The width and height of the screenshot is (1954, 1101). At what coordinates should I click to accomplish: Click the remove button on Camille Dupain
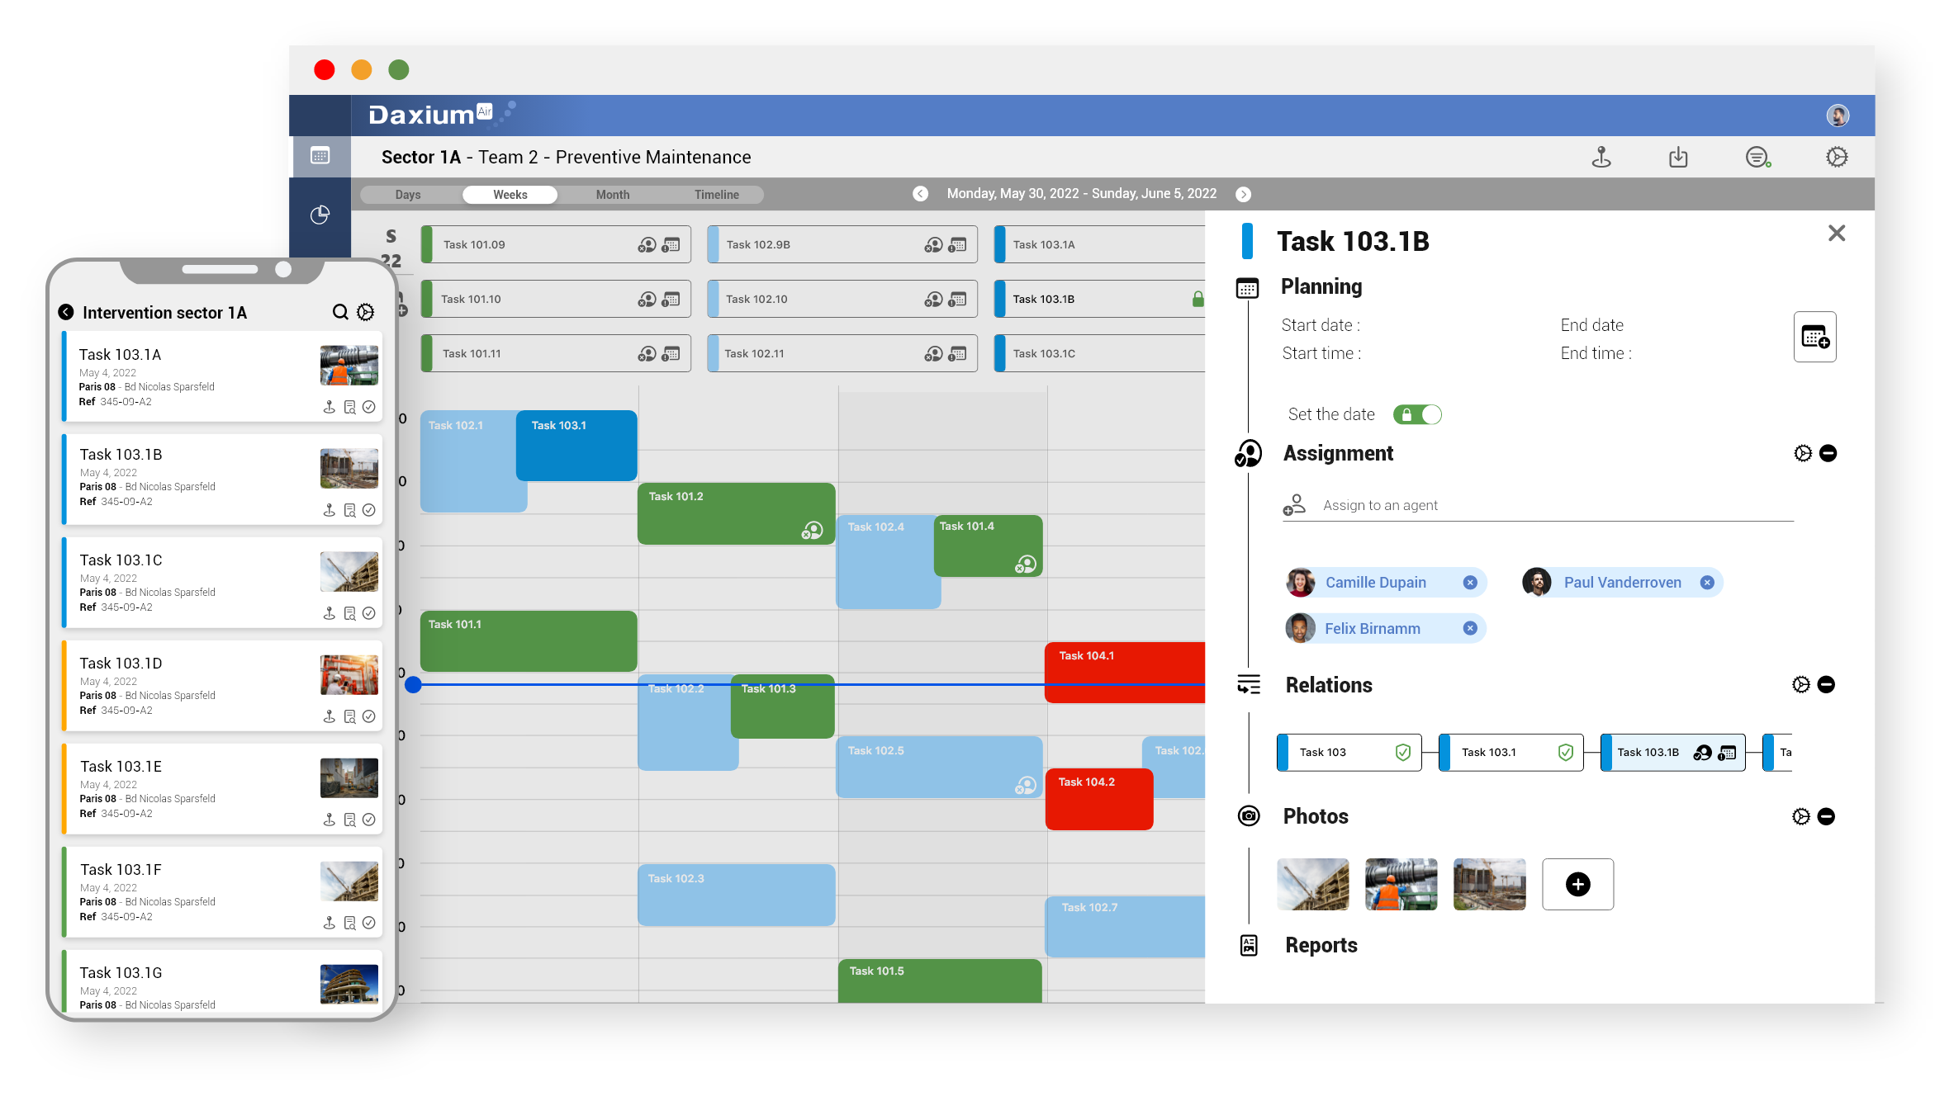(1473, 581)
